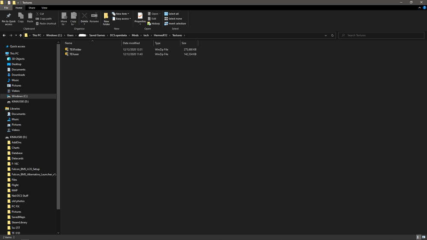The height and width of the screenshot is (240, 427).
Task: Click Select none
Action: pyautogui.click(x=173, y=19)
